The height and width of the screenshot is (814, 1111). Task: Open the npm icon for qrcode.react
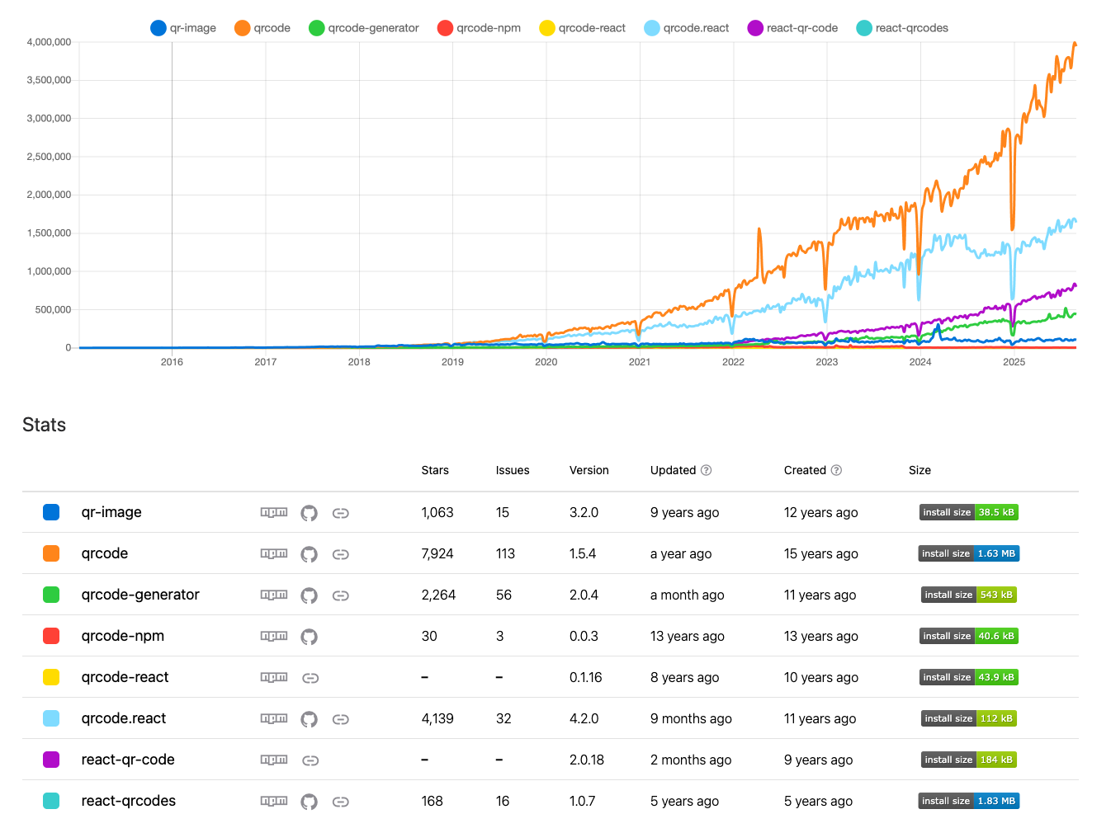click(x=274, y=718)
